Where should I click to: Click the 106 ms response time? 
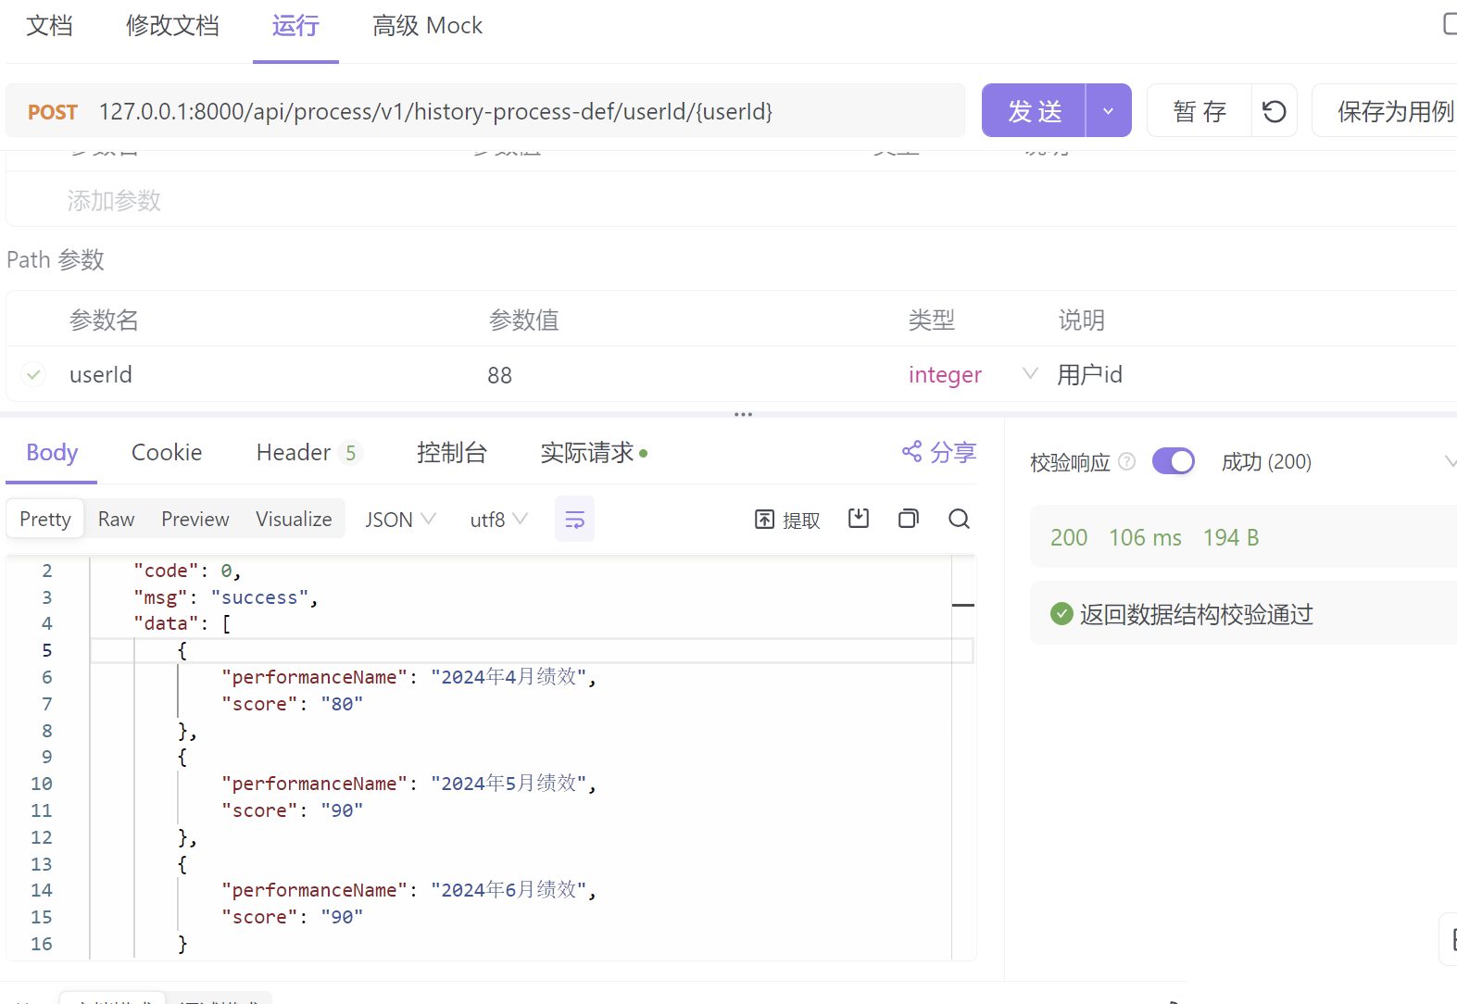[1145, 537]
